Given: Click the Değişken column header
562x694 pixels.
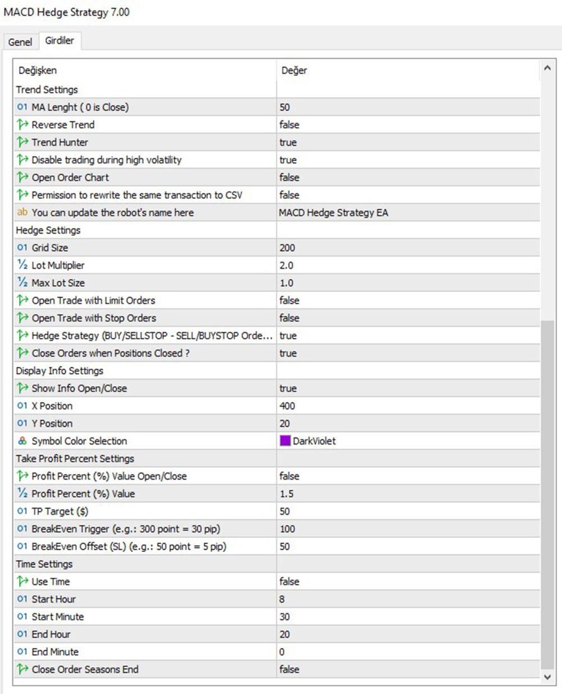Looking at the screenshot, I should coord(38,70).
